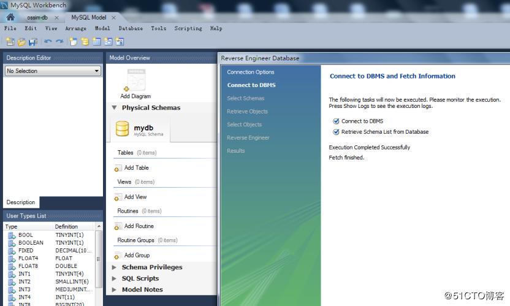510x306 pixels.
Task: Click the Connect to DBMS wizard step
Action: pyautogui.click(x=251, y=85)
